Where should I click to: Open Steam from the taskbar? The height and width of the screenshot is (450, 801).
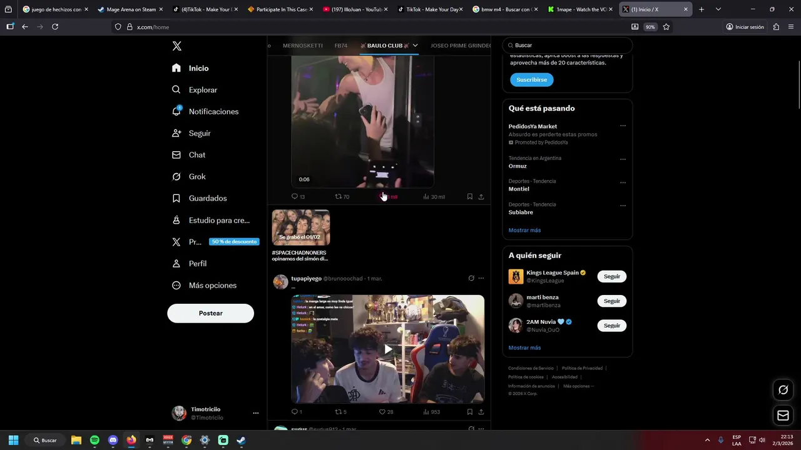click(241, 440)
